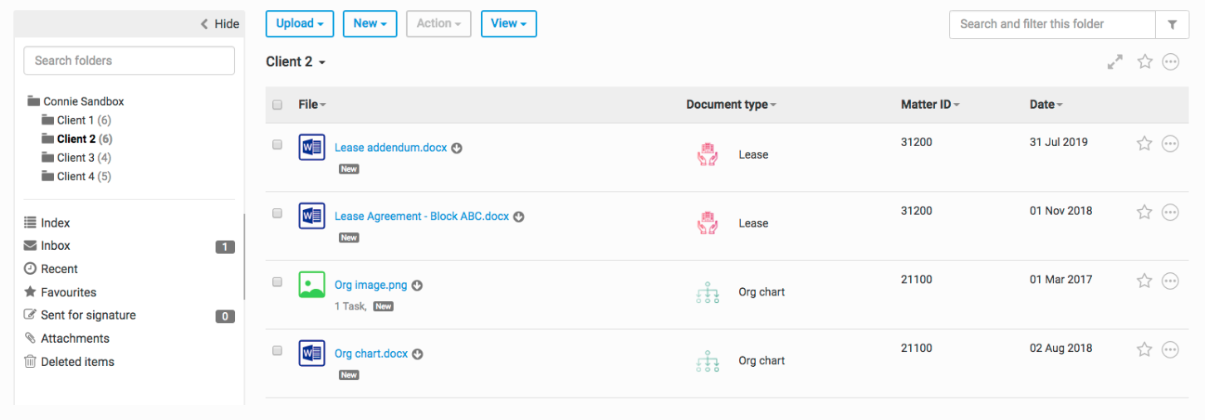Click the filter funnel icon beside search

[x=1172, y=25]
